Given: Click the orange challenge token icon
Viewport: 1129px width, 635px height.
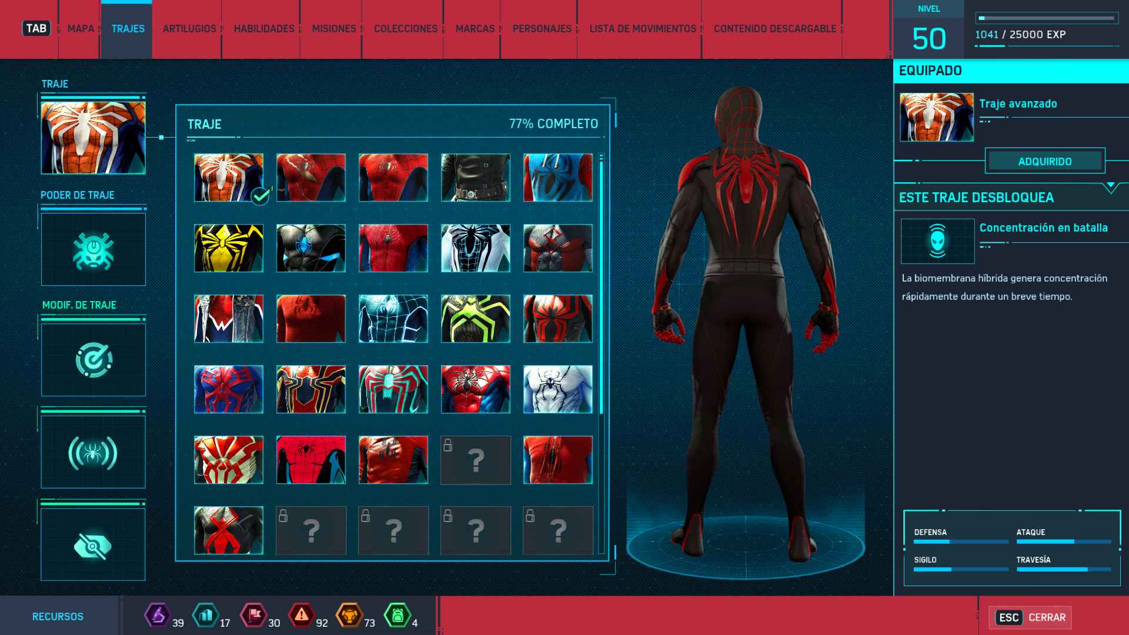Looking at the screenshot, I should point(349,616).
